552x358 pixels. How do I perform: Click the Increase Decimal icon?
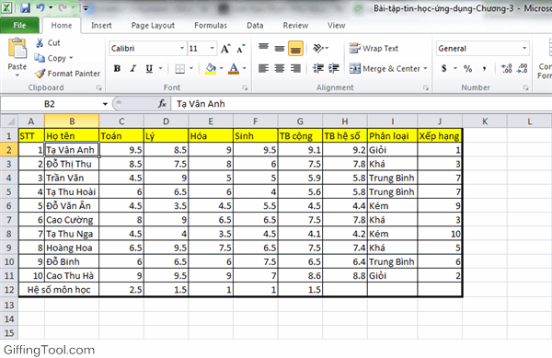point(507,68)
